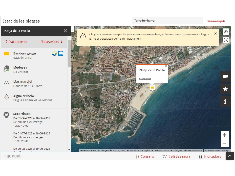The height and width of the screenshot is (176, 235).
Task: Close the map popup for Platja de la Paella
Action: (x=166, y=66)
